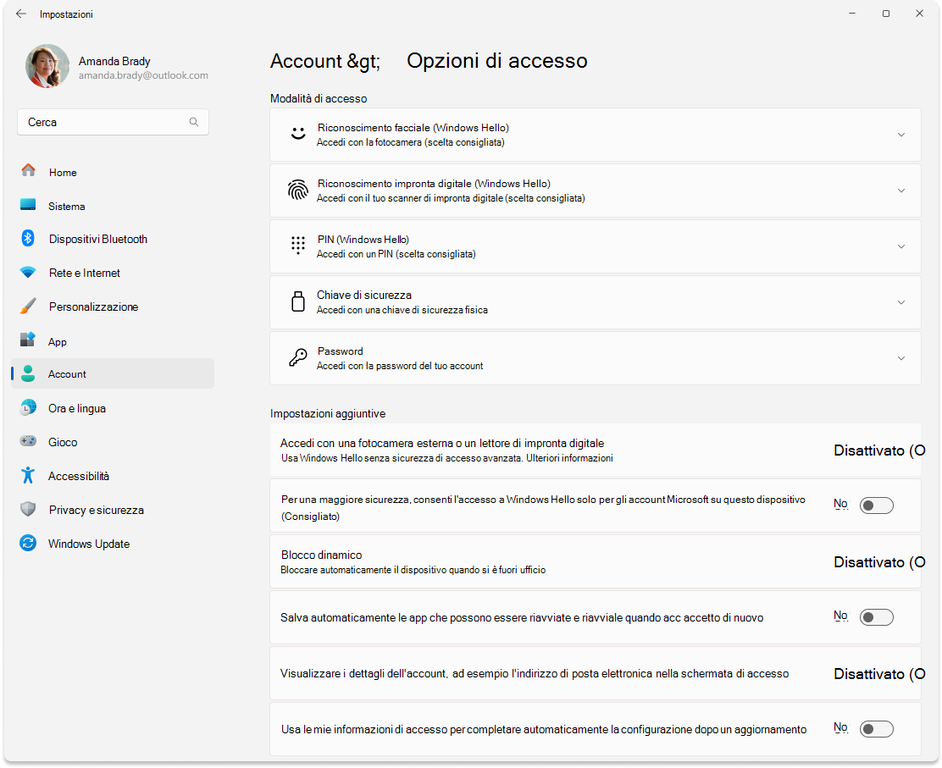942x768 pixels.
Task: Click the Accessibilità figure icon
Action: pyautogui.click(x=28, y=476)
